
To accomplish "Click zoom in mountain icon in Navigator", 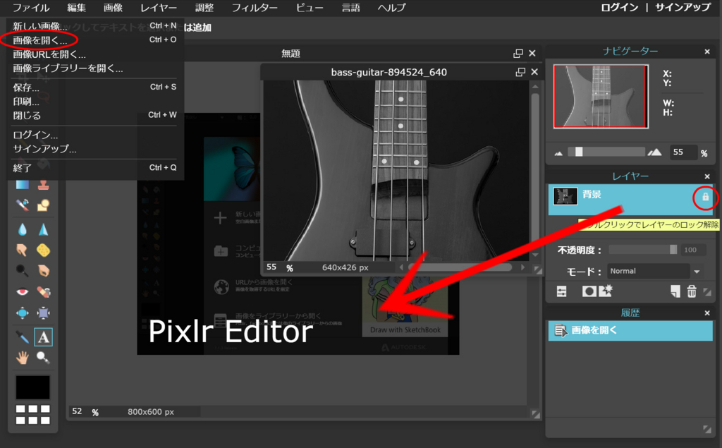I will [x=655, y=152].
